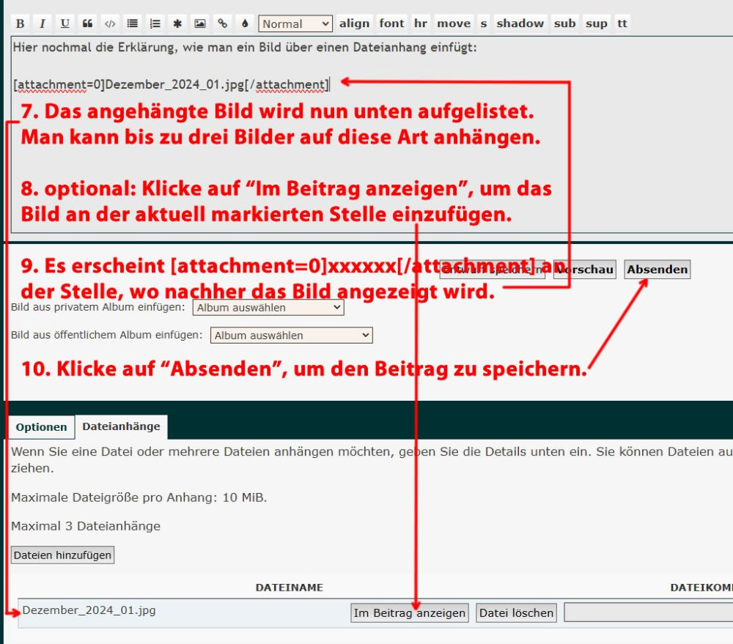Toggle bold formatting button
This screenshot has height=644, width=733.
(x=21, y=23)
